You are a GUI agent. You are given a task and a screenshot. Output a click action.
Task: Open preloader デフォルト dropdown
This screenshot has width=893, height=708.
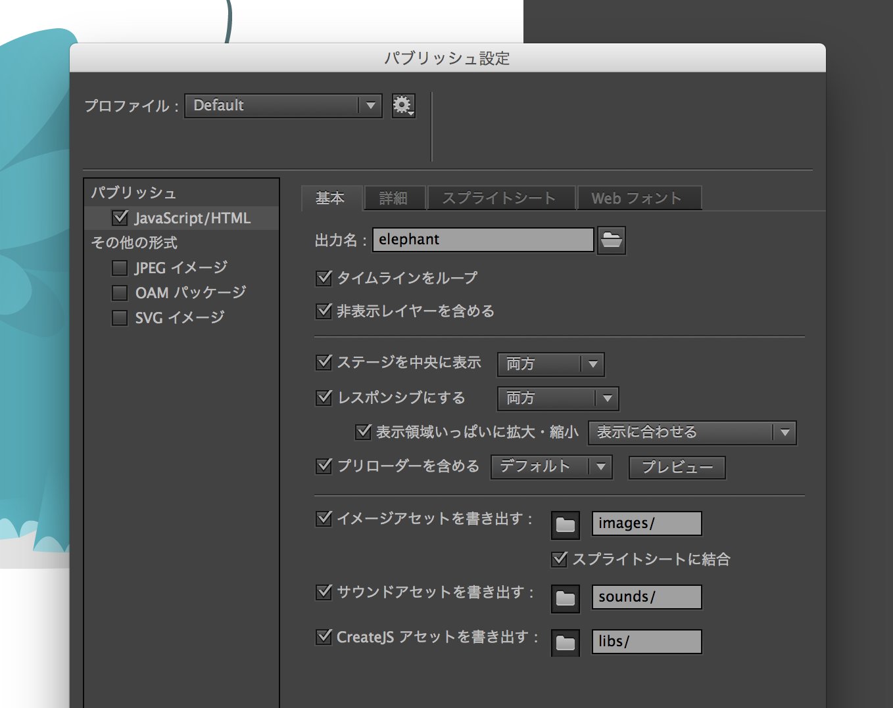click(x=552, y=467)
